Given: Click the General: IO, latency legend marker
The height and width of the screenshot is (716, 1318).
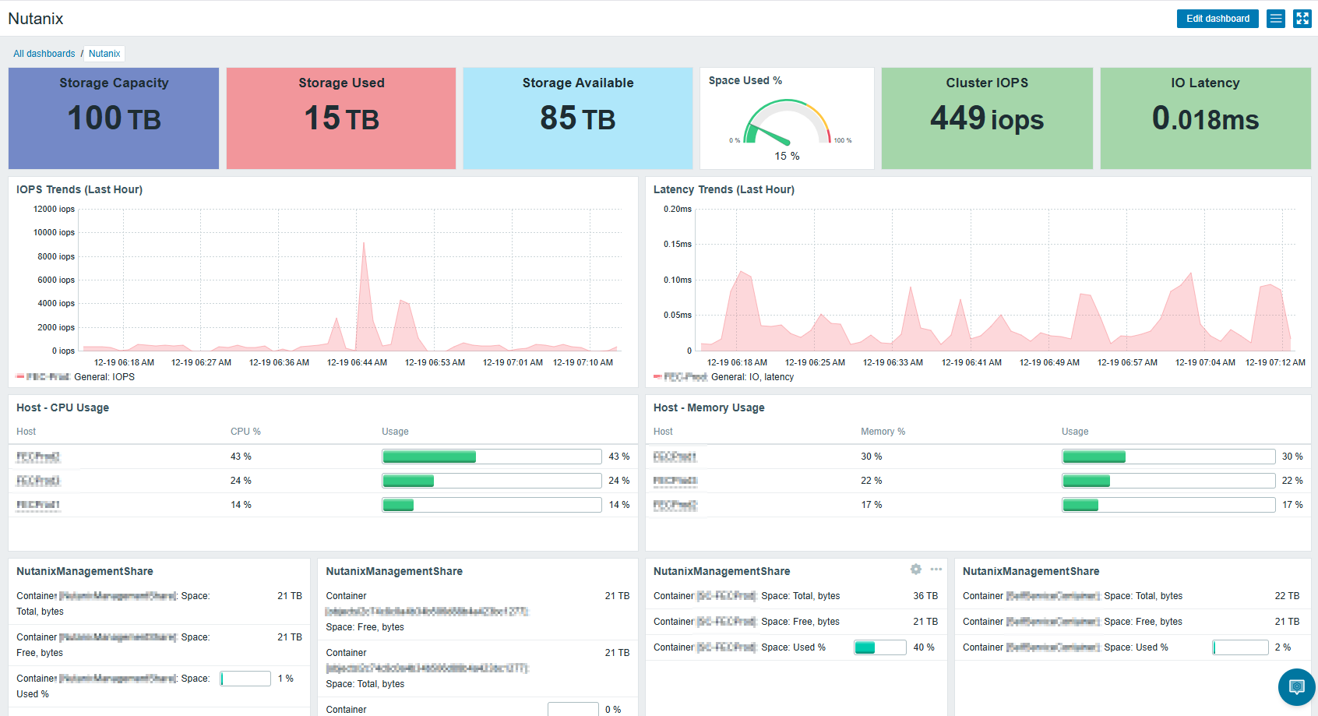Looking at the screenshot, I should point(657,377).
